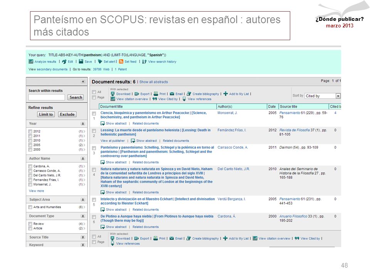Click the Save floppy disk icon
The image size is (370, 278).
[x=81, y=61]
